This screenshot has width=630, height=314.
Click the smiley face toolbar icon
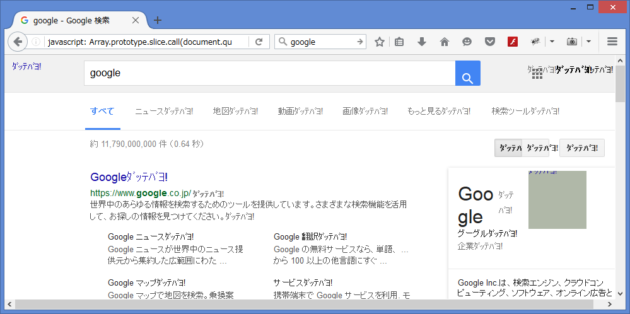tap(467, 42)
